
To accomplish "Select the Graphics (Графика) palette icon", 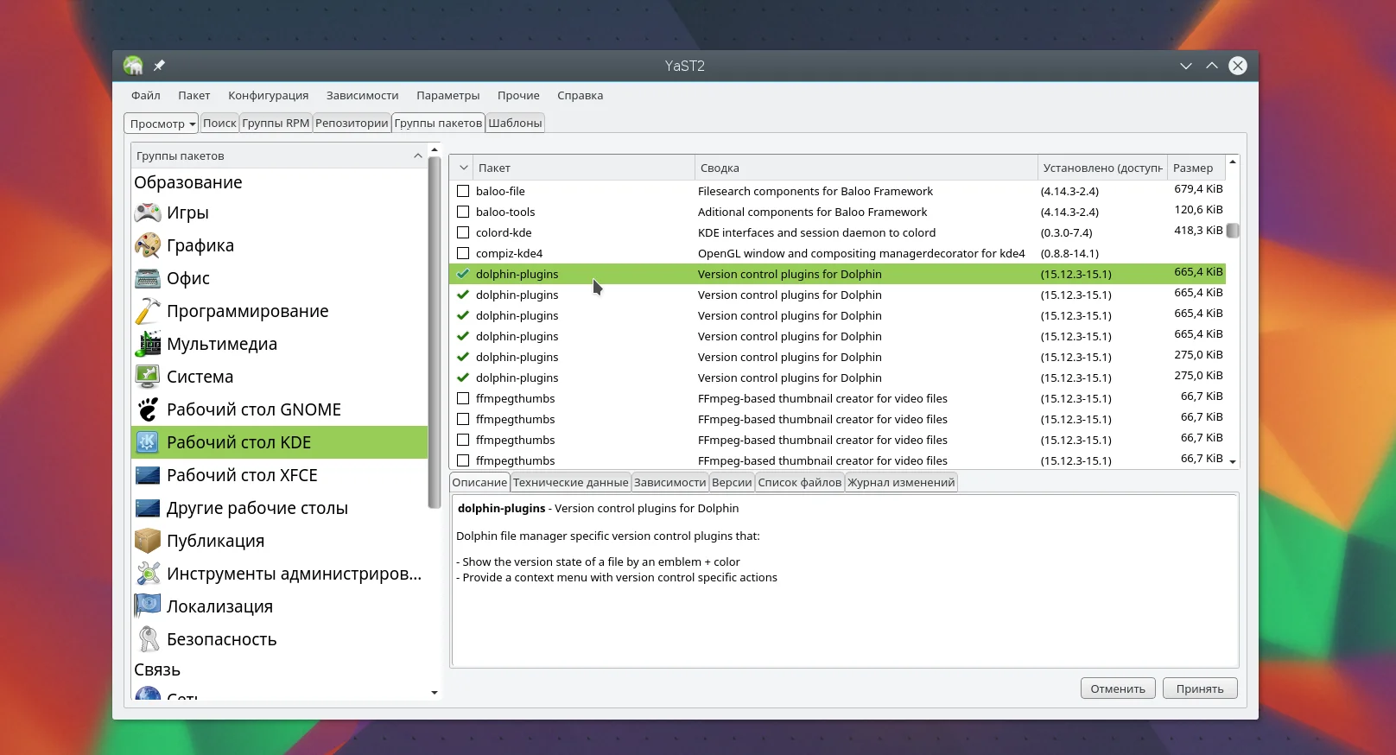I will coord(148,245).
